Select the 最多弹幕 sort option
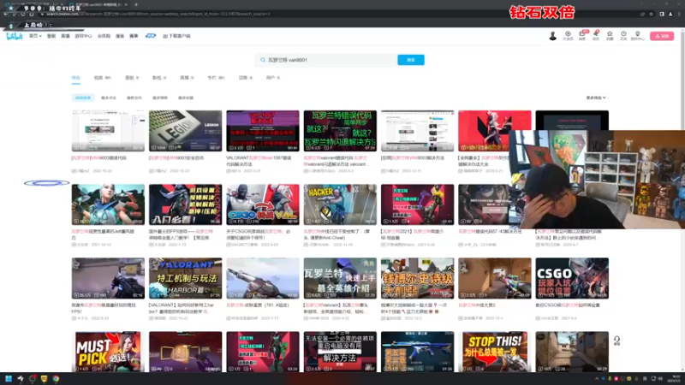This screenshot has height=385, width=685. pyautogui.click(x=160, y=98)
